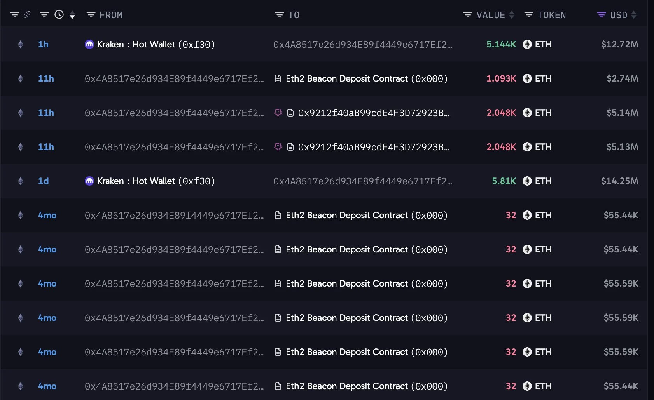This screenshot has width=654, height=400.
Task: Open the 0x4A85 sender address in the $2.74M row
Action: tap(174, 78)
